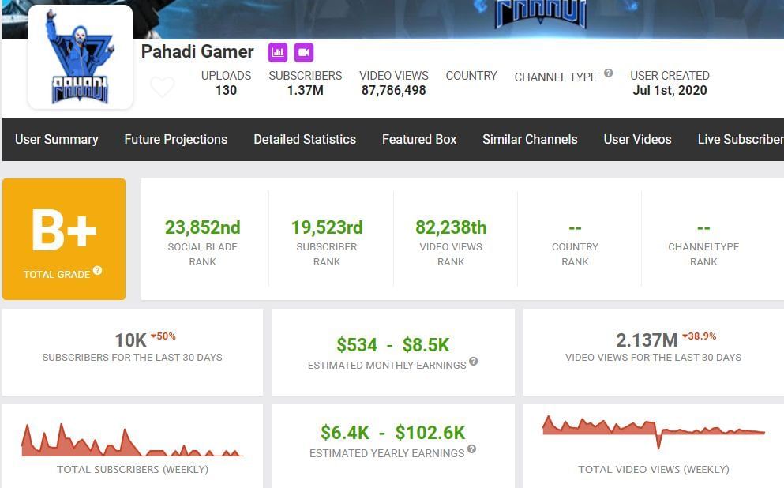Switch to the Future Projections tab
Viewport: 784px width, 488px height.
point(176,139)
